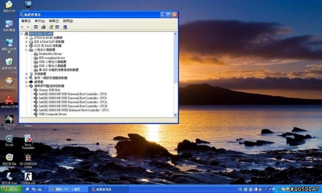Collapse the universal serial bus controllers node
This screenshot has width=322, height=193.
pos(26,86)
